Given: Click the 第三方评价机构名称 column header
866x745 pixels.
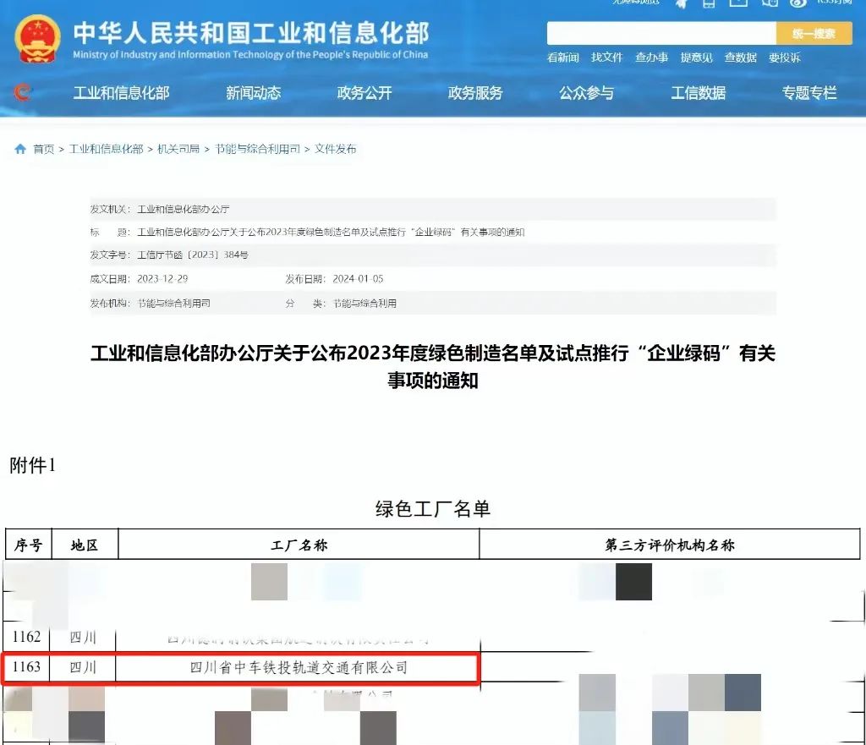Looking at the screenshot, I should (670, 545).
